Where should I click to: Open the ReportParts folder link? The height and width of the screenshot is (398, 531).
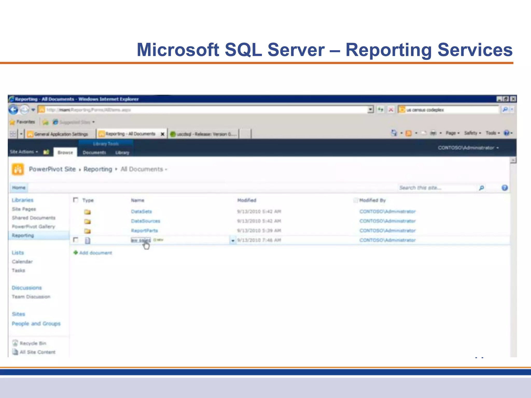pos(144,231)
